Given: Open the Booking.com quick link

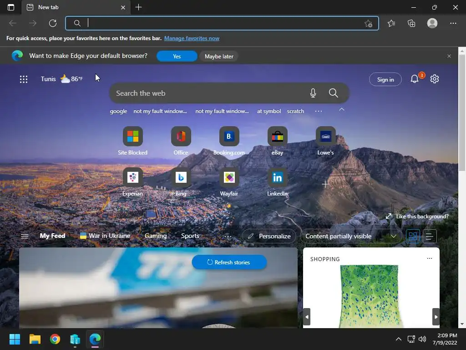Looking at the screenshot, I should pos(229,141).
